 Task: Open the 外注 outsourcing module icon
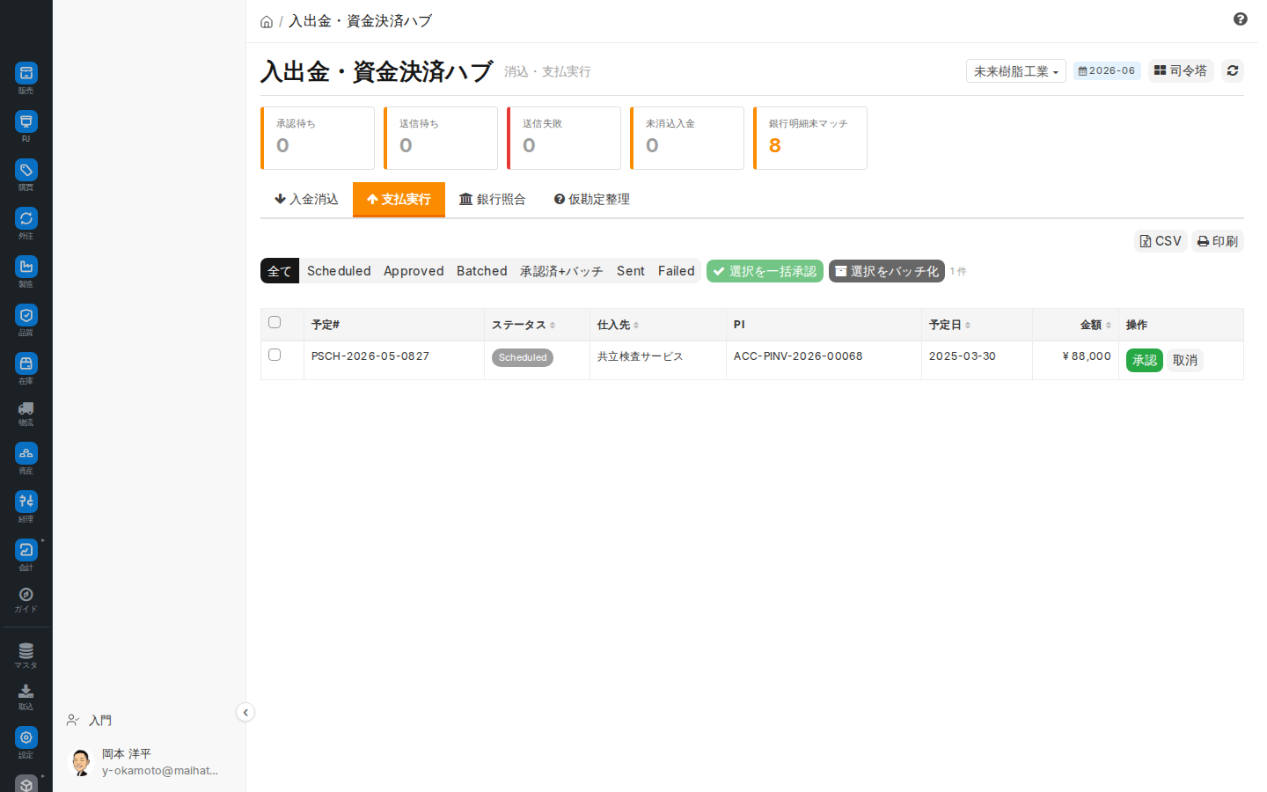(26, 218)
